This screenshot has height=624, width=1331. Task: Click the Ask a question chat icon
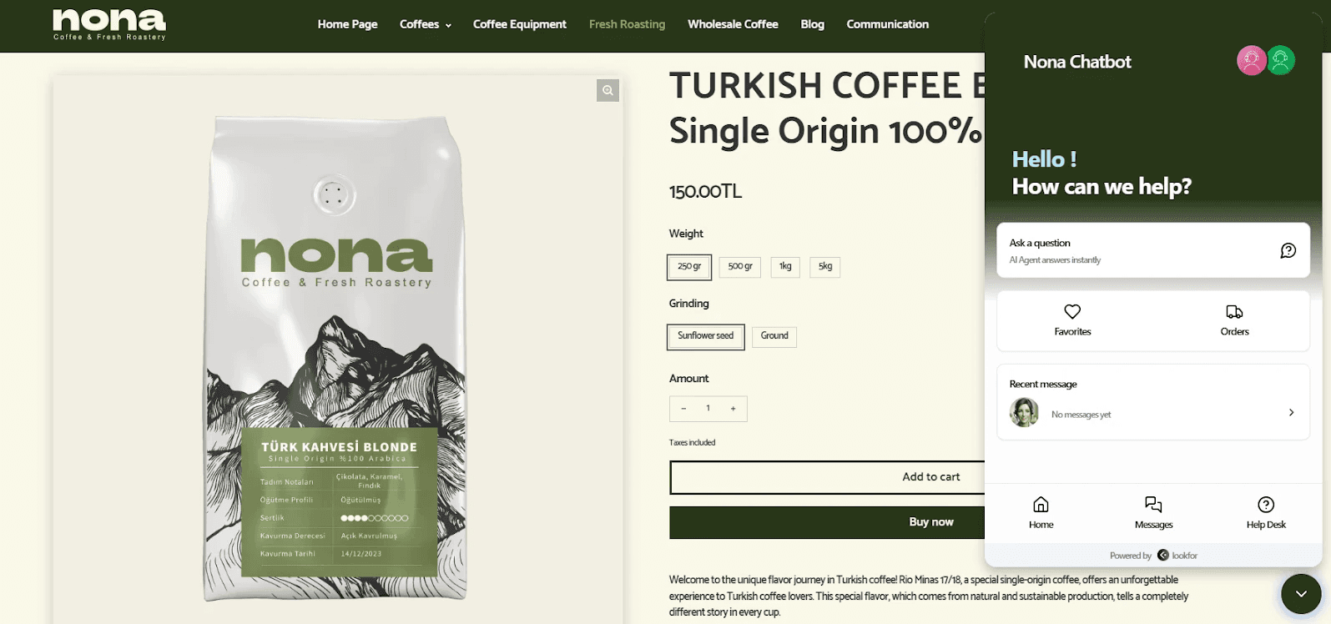click(1288, 250)
